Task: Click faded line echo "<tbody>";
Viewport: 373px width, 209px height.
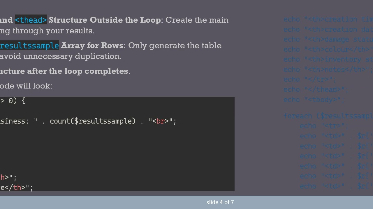Action: click(314, 100)
